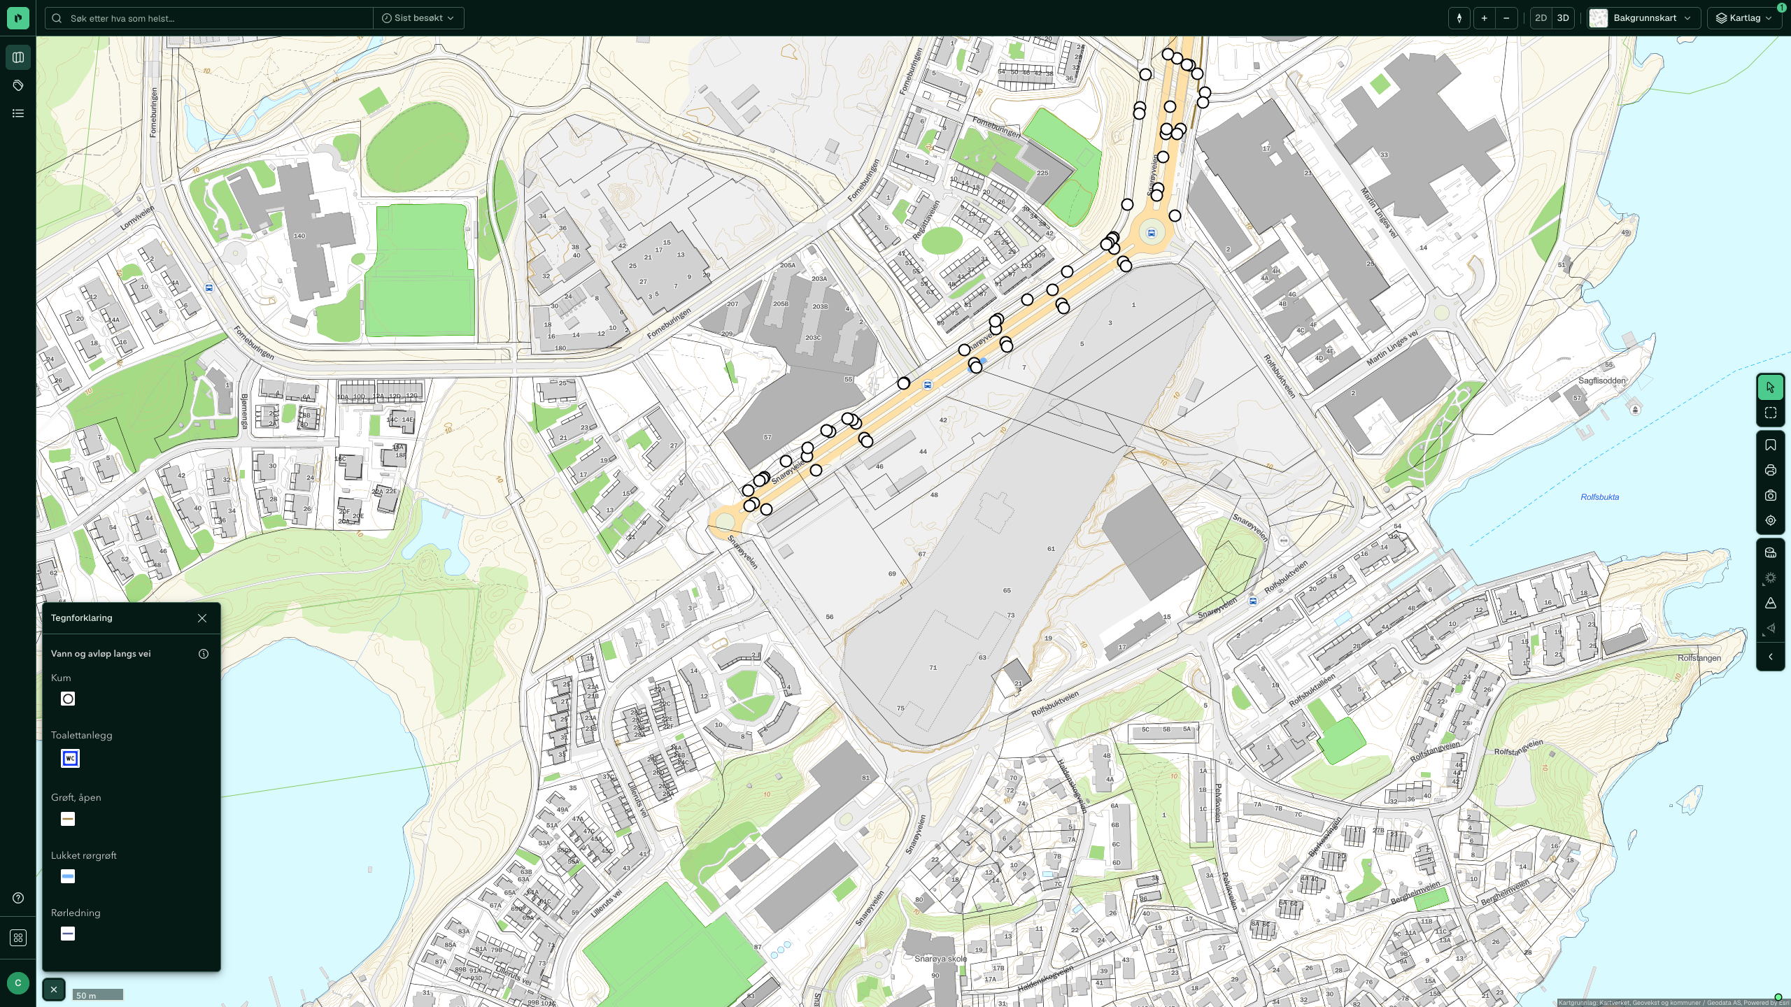Click the Rolfsbukta label on the map

(x=1599, y=497)
